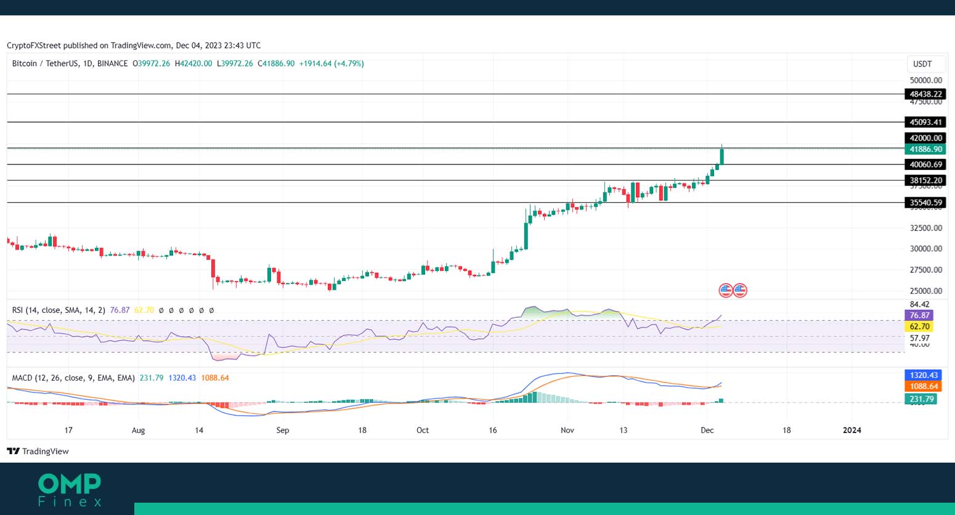
Task: Click the high value H42420.00
Action: (193, 63)
